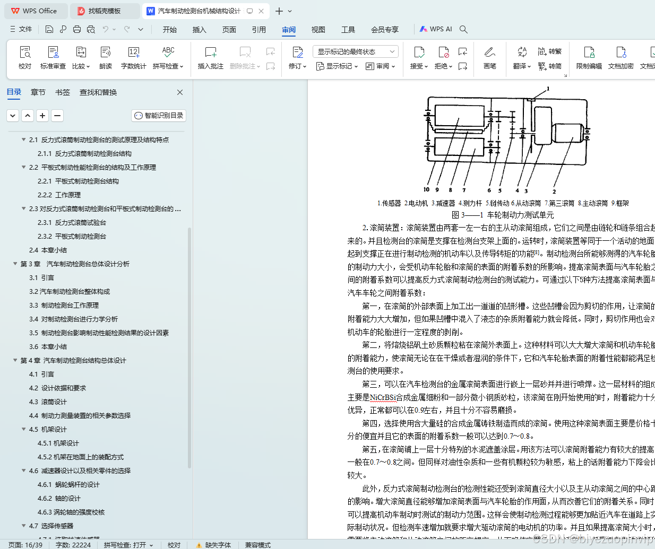Switch to the WPS Office home tab
Screen dimensions: 655x549
click(x=35, y=11)
